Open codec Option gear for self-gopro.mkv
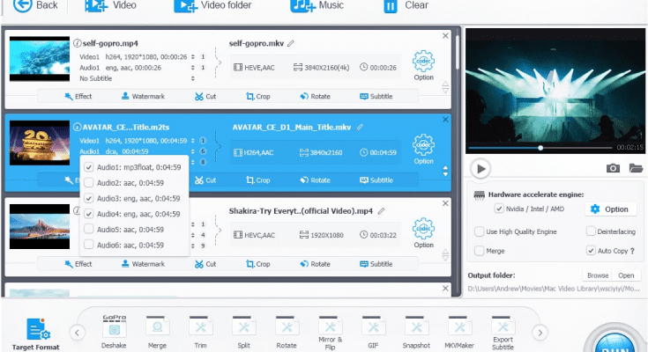The height and width of the screenshot is (352, 648). pos(424,65)
